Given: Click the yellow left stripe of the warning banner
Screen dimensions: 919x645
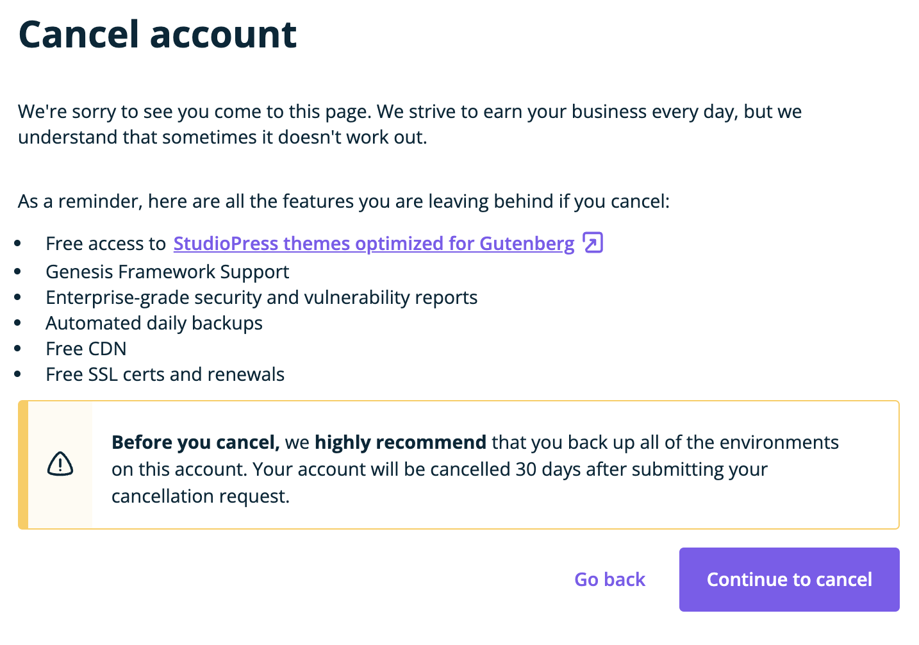Looking at the screenshot, I should click(23, 465).
